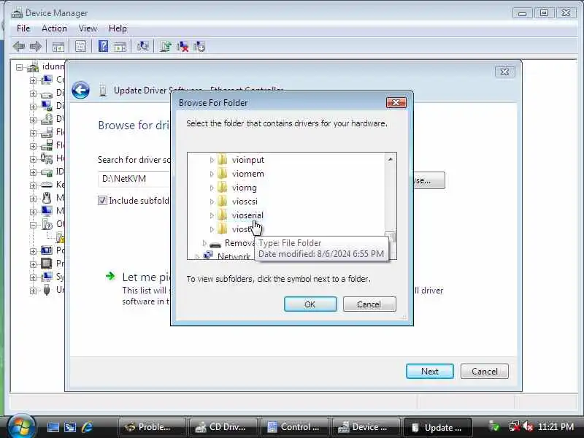Select the vioscsi folder icon

223,201
